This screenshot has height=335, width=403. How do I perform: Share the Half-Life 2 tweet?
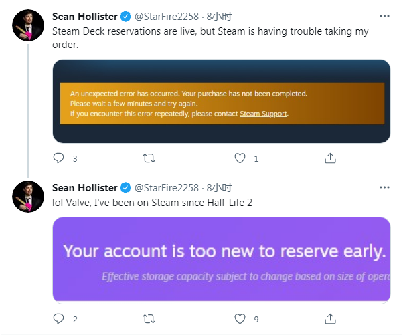[330, 319]
